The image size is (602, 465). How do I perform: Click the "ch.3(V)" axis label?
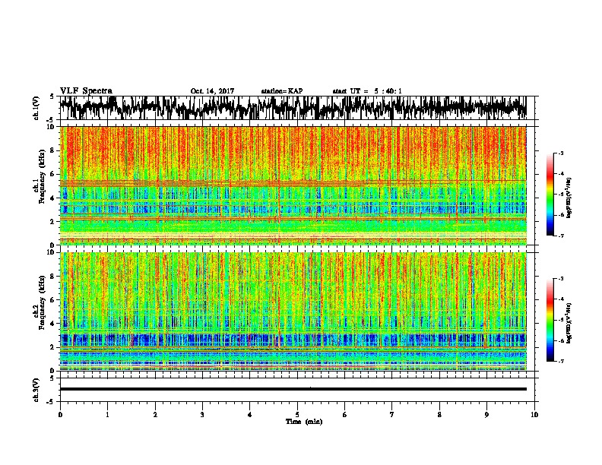pos(36,390)
